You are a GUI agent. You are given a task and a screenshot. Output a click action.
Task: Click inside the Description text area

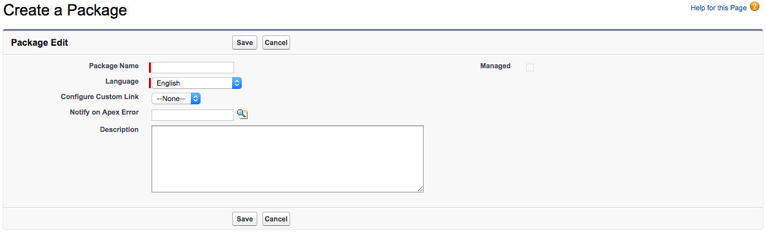(288, 159)
